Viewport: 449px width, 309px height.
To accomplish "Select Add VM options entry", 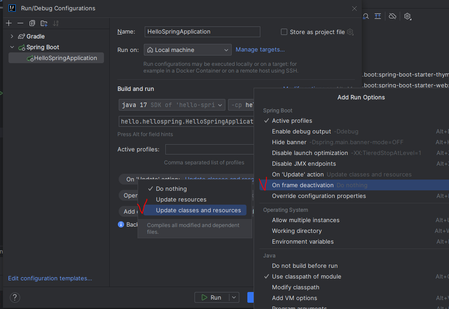I will point(354,298).
